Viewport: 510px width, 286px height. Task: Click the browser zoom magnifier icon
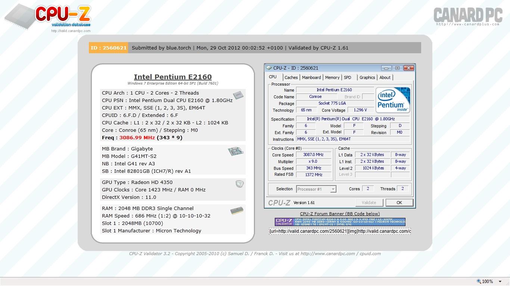click(x=479, y=281)
